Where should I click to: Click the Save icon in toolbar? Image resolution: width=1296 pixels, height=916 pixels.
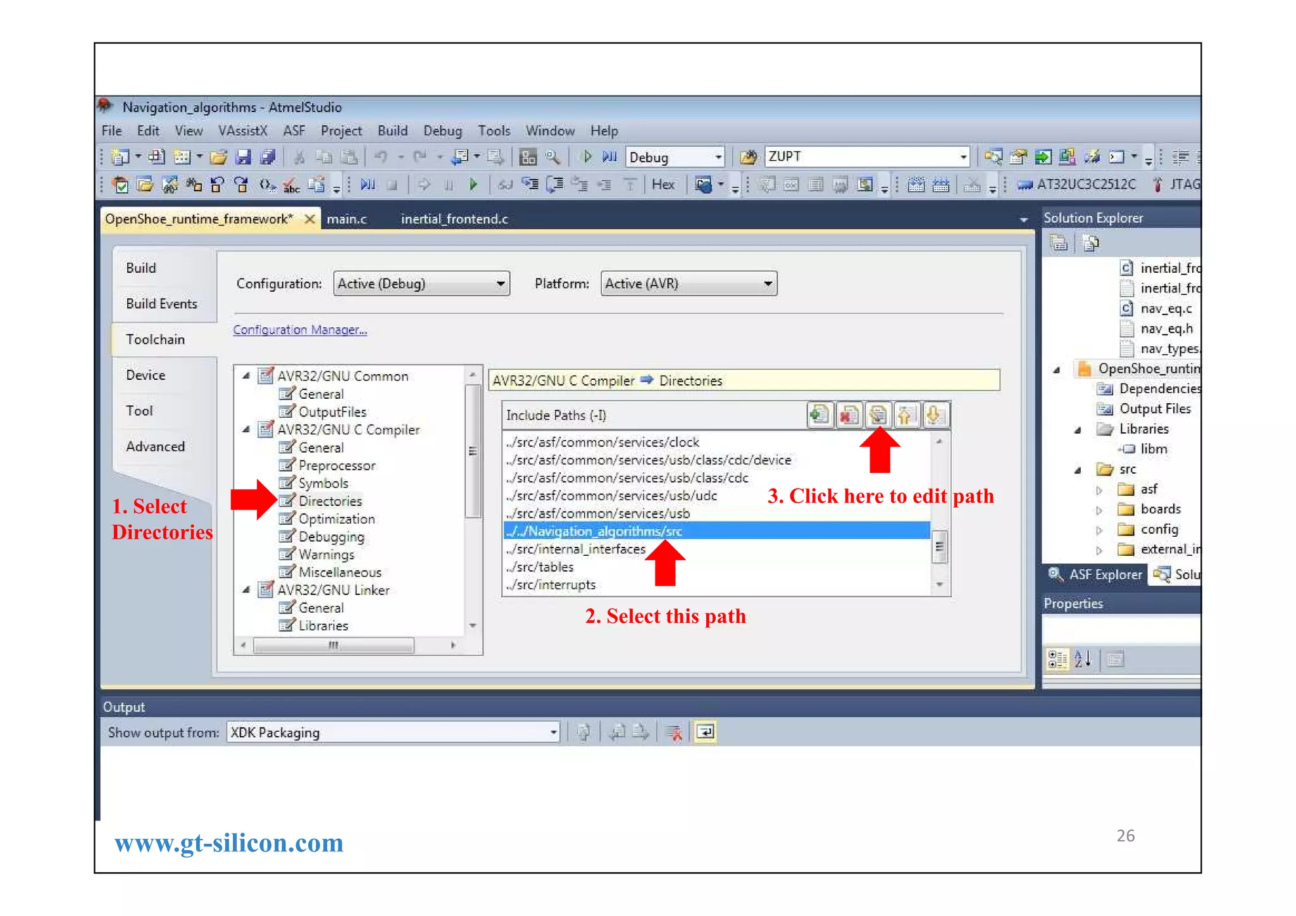(x=243, y=157)
